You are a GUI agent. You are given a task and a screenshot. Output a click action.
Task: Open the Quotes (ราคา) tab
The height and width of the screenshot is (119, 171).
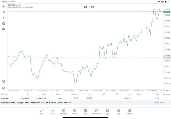point(41,112)
